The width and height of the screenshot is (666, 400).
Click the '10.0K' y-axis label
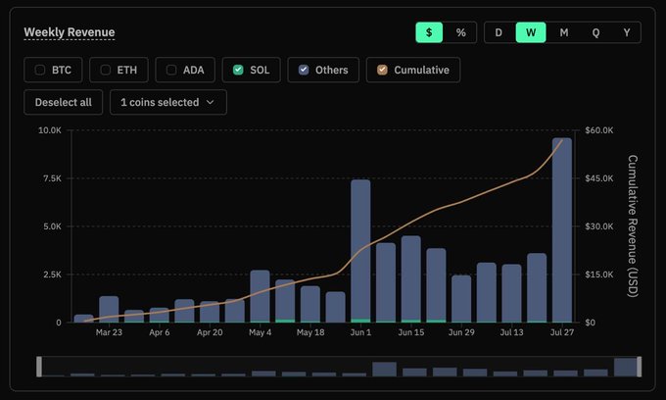coord(50,130)
